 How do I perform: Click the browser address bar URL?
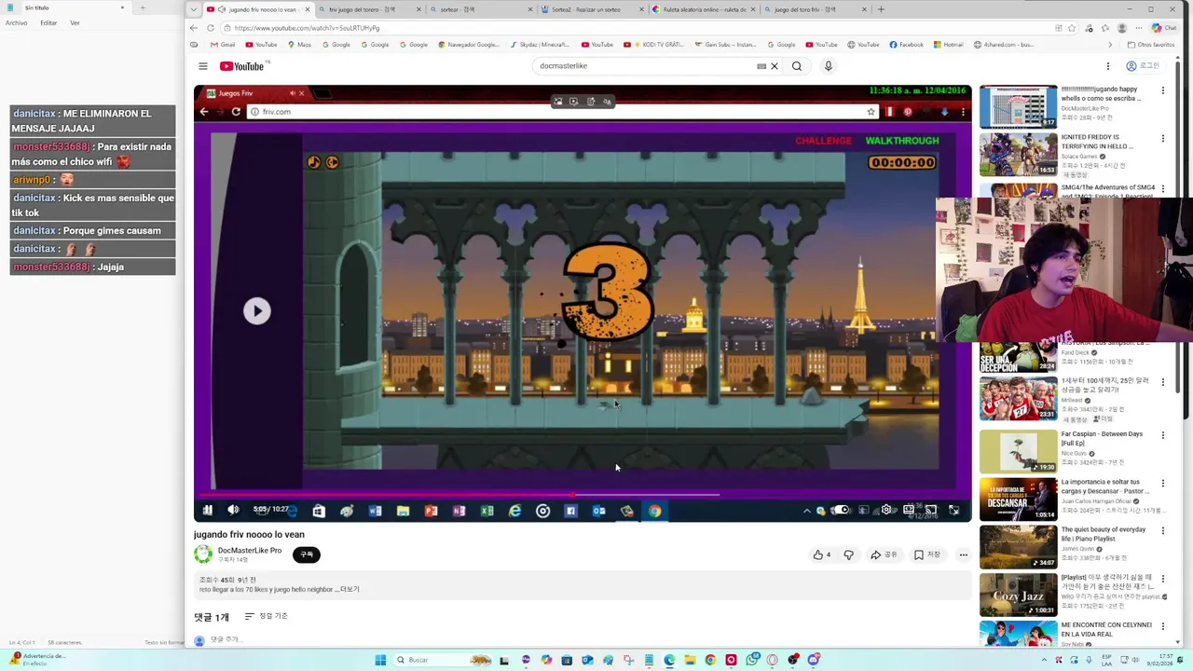307,28
